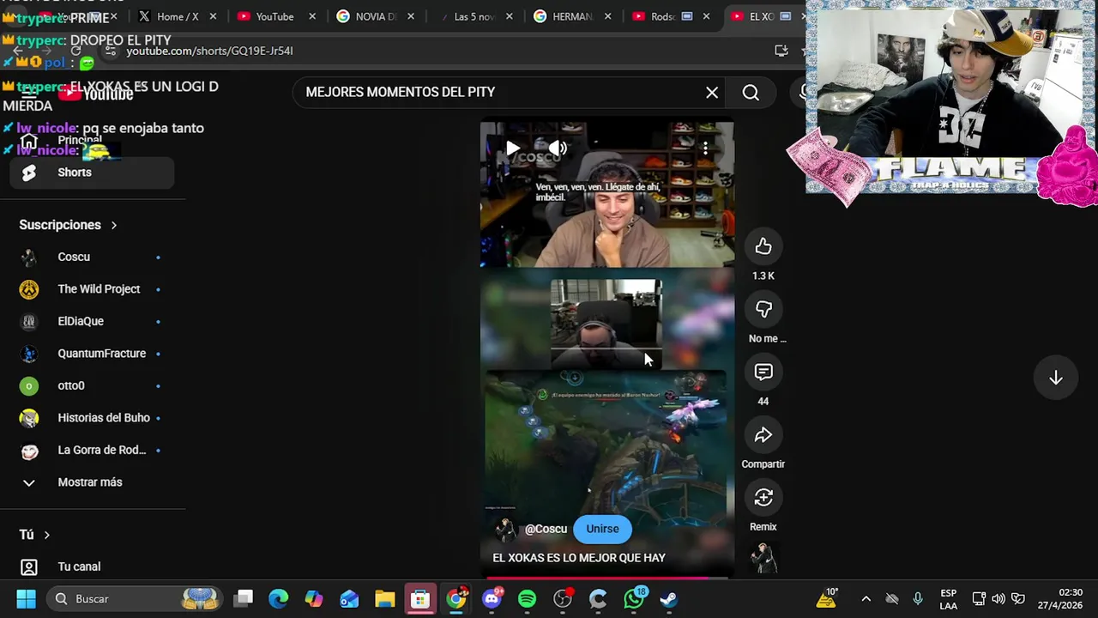Open the comments showing 44
The width and height of the screenshot is (1098, 618).
[x=763, y=373]
